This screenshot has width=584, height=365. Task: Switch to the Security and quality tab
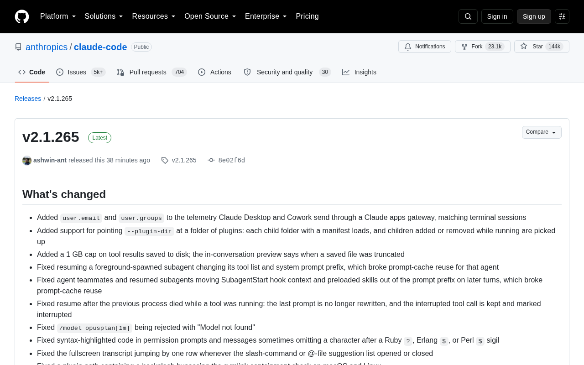287,72
